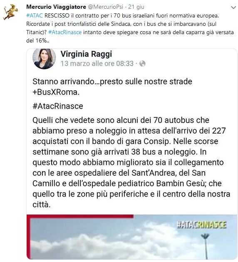The width and height of the screenshot is (238, 262).
Task: Click the embedded post paragraph about 70 autobus
Action: [x=131, y=162]
